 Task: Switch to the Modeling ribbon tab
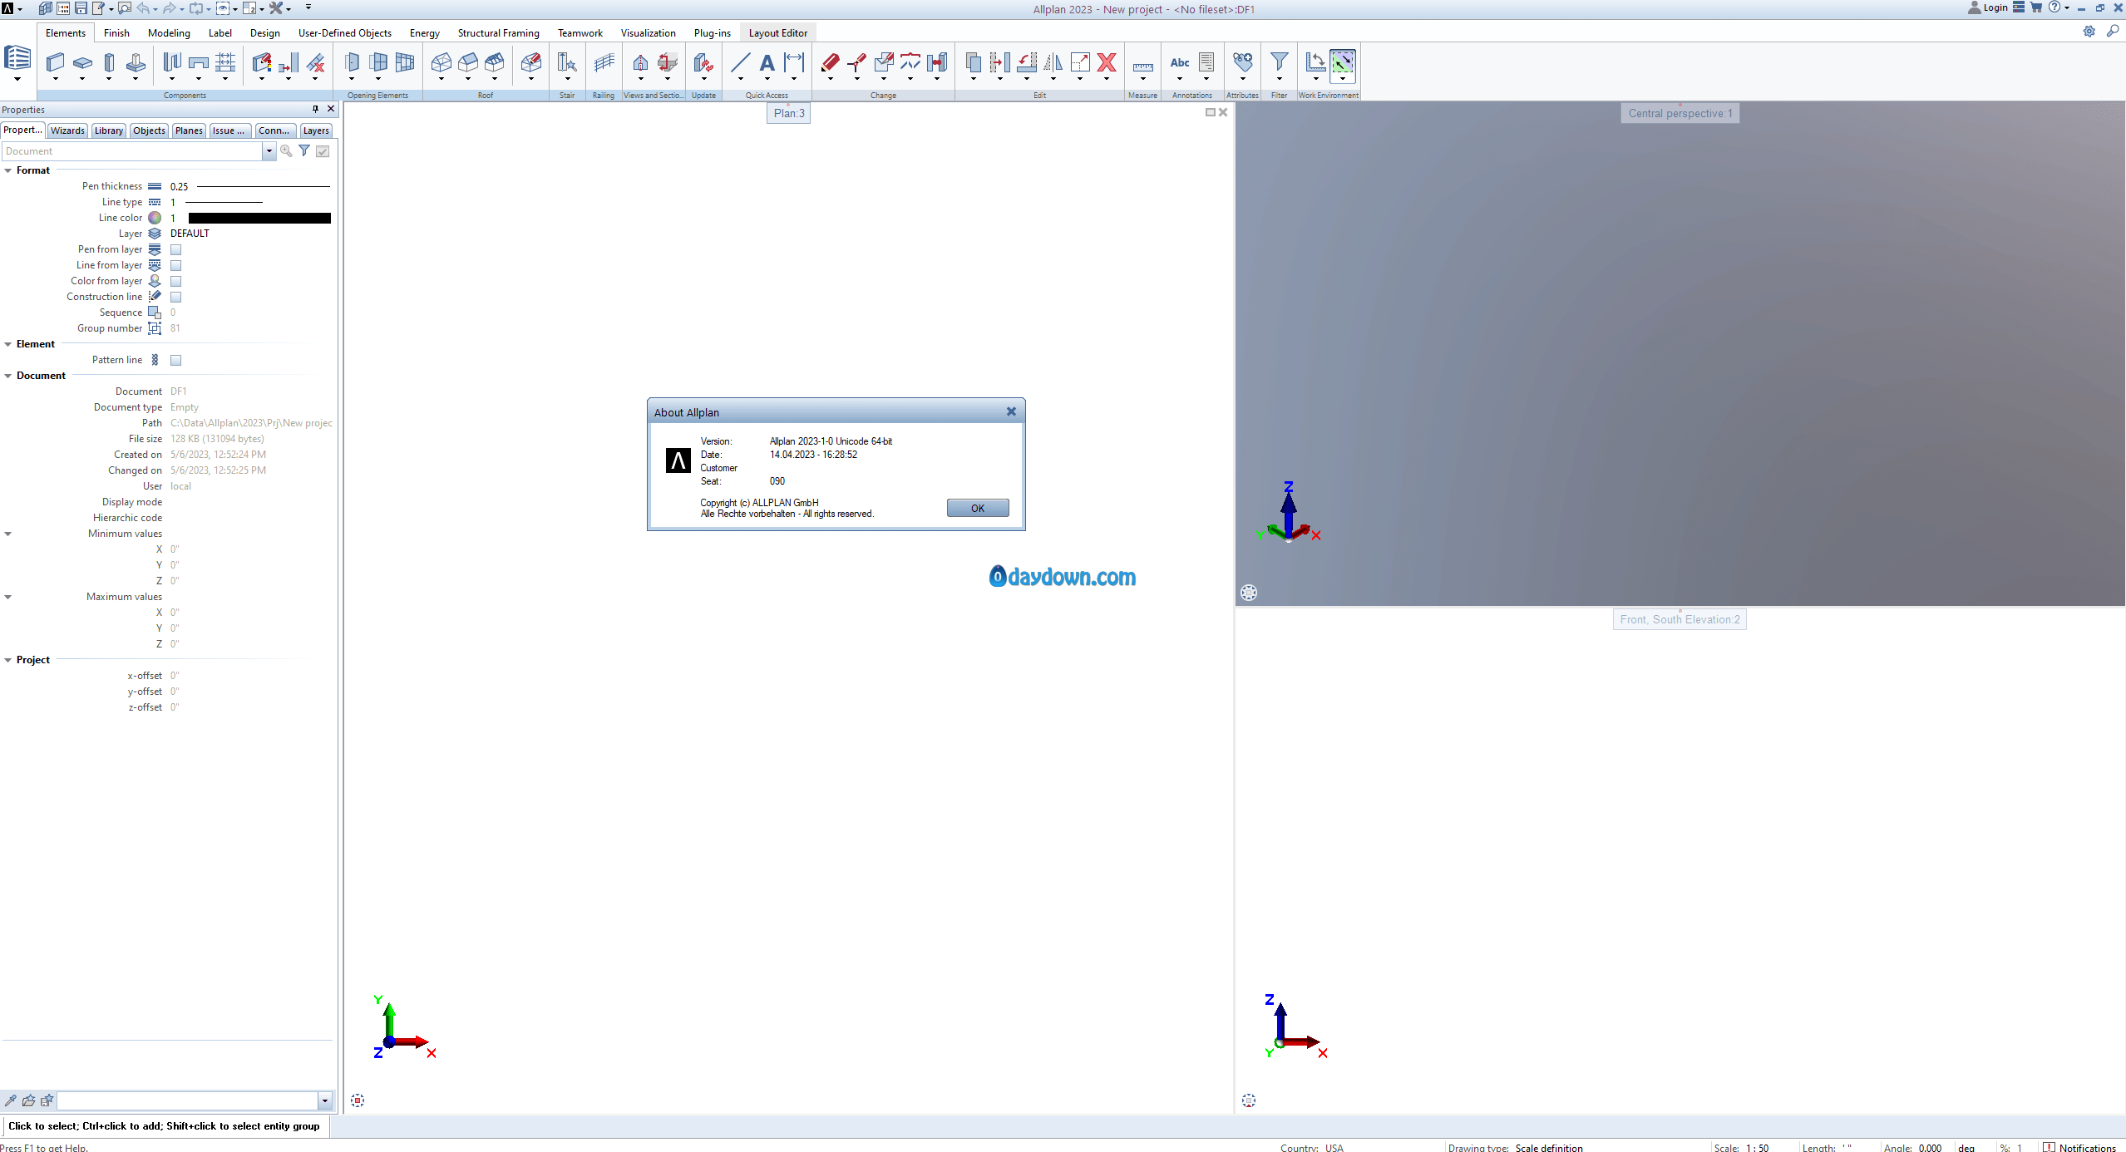(x=169, y=33)
